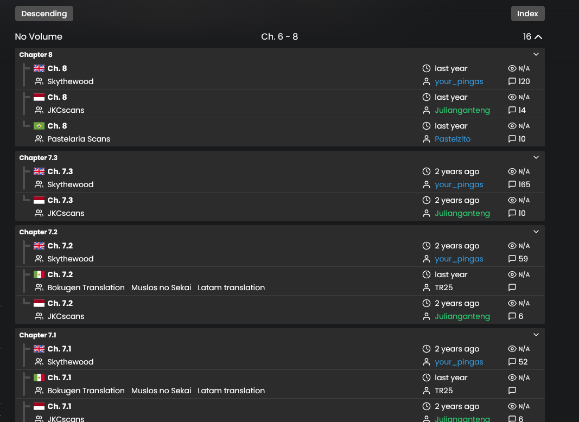The image size is (579, 422).
Task: Open the 14 comments on JKCscans Ch. 8
Action: click(x=517, y=110)
